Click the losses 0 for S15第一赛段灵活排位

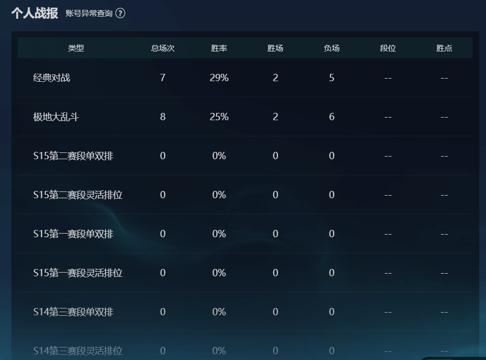(x=332, y=273)
